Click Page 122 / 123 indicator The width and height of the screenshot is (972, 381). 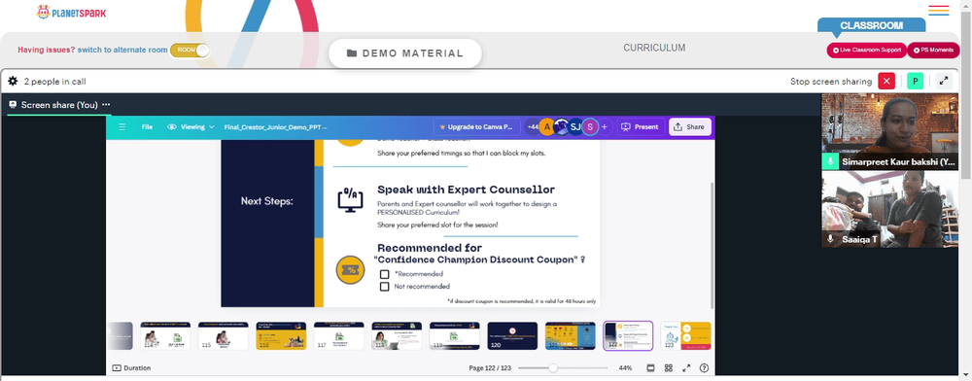click(x=490, y=368)
